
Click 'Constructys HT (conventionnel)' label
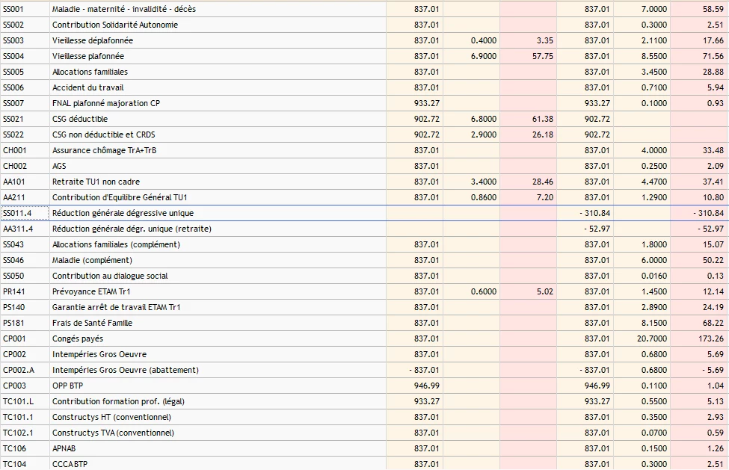pos(111,417)
